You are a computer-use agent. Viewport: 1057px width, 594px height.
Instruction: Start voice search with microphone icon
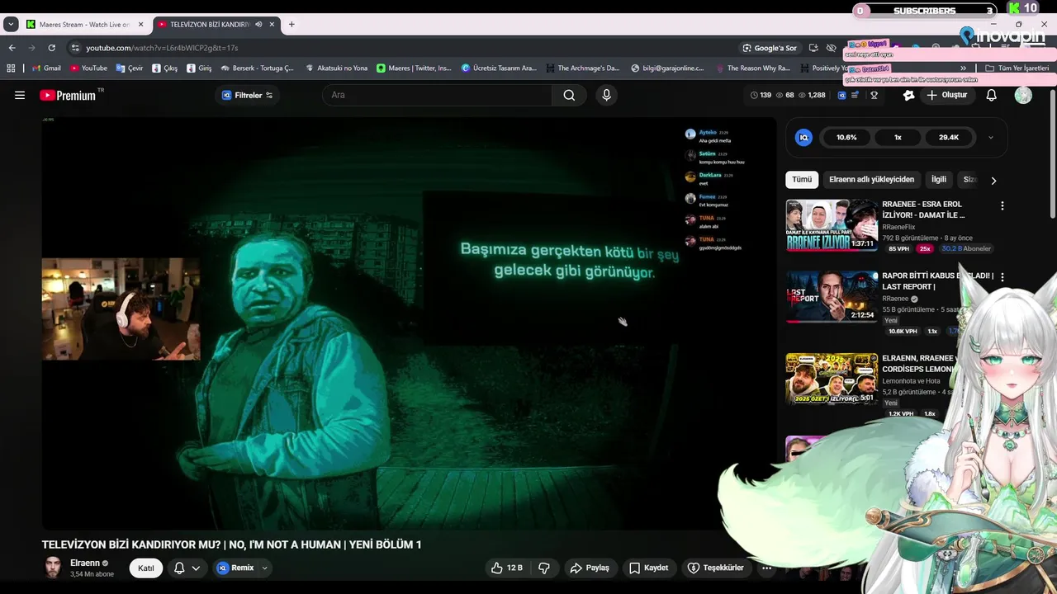pyautogui.click(x=606, y=95)
